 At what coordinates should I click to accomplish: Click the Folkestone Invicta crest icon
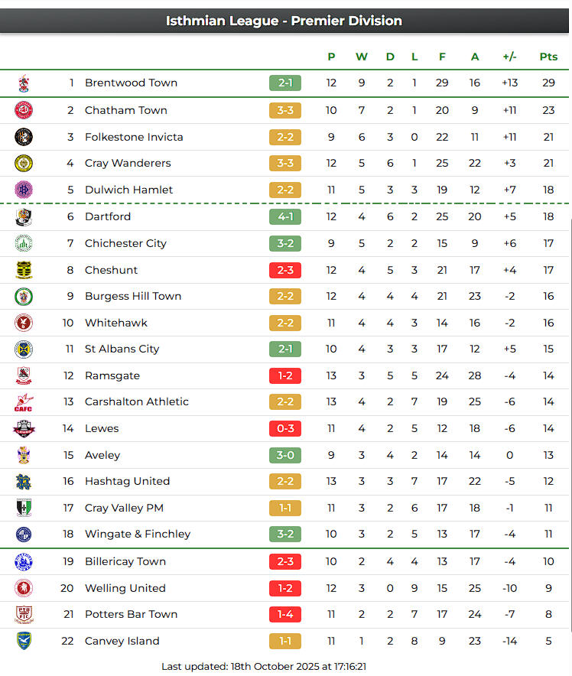coord(24,137)
